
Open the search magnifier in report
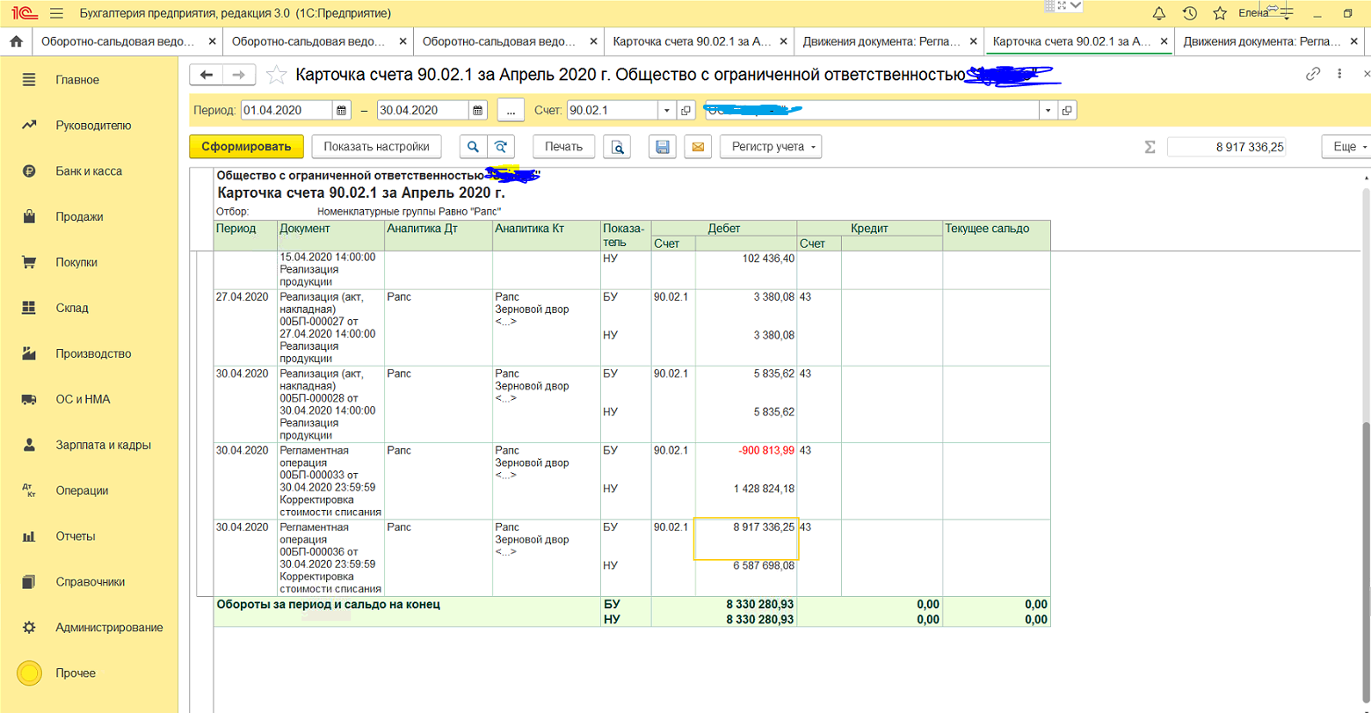pos(473,147)
